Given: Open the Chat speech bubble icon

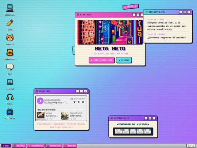Looking at the screenshot, I should [x=10, y=69].
